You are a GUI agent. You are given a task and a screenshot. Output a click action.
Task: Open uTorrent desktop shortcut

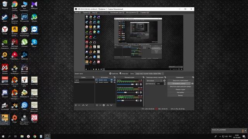(x=24, y=43)
